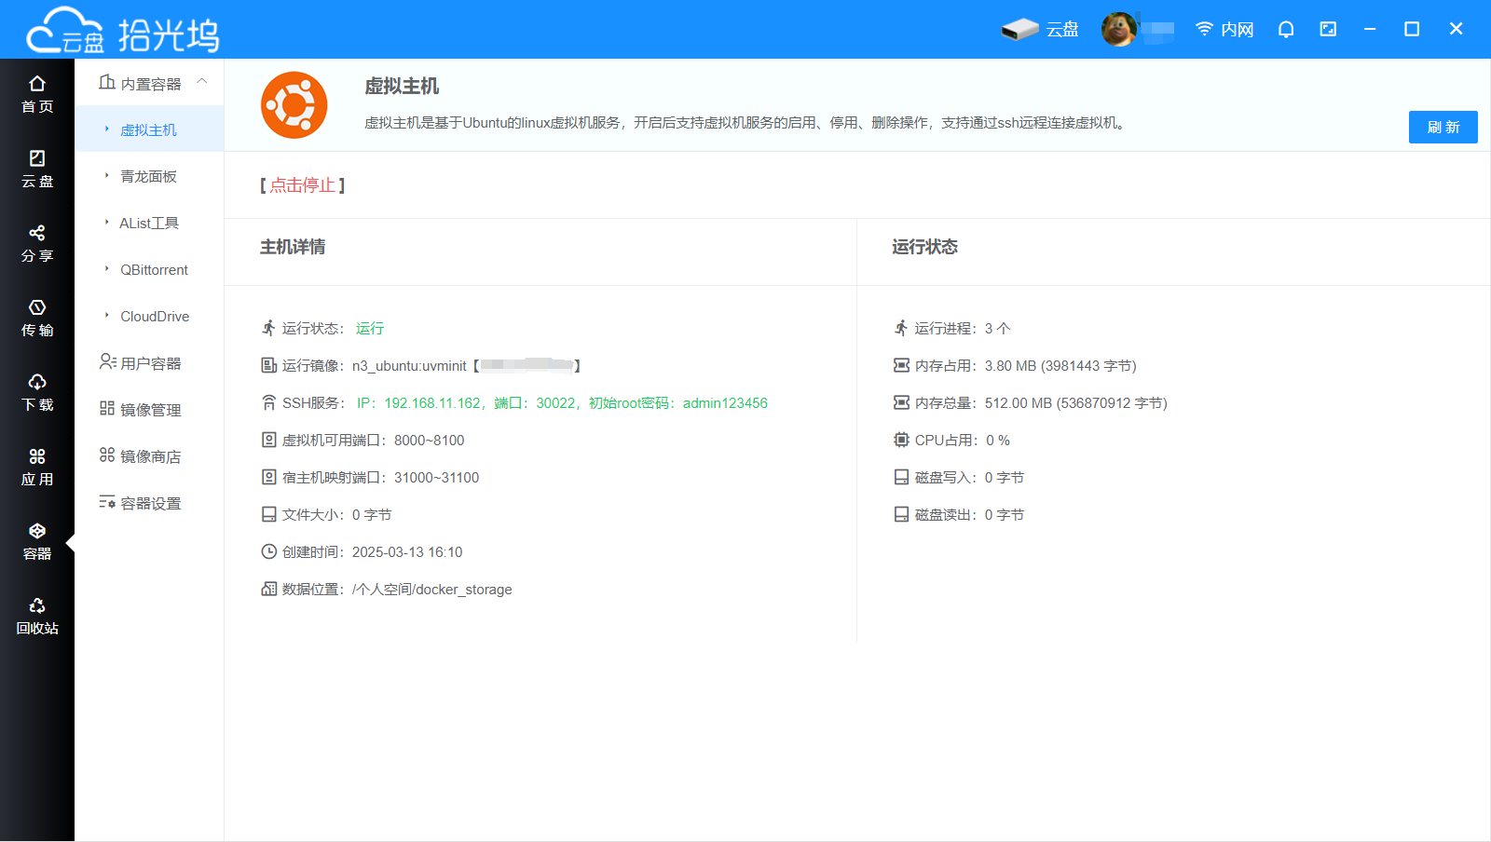Click the 虚拟主机 page title

(402, 86)
